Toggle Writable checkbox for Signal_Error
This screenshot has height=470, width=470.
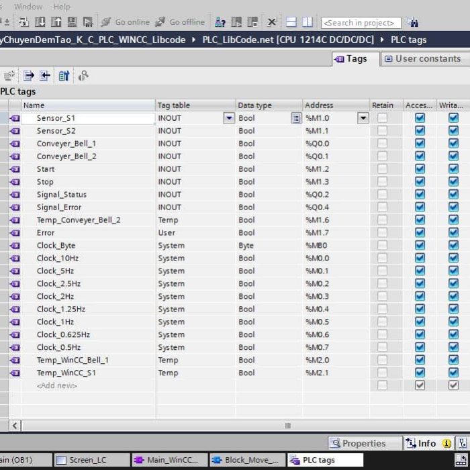tap(453, 207)
